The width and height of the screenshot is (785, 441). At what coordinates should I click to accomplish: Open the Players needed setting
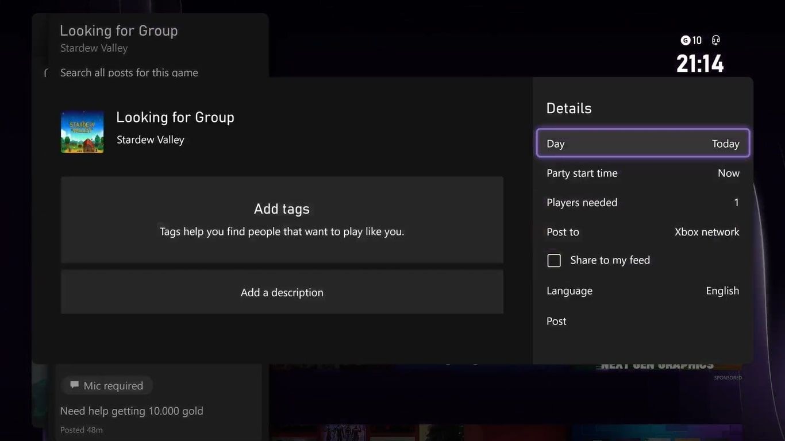(642, 203)
